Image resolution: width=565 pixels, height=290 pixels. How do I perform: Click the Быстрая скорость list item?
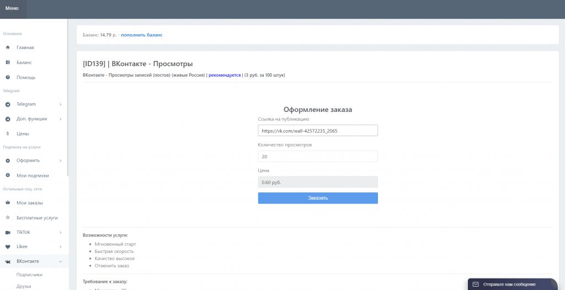(x=114, y=251)
